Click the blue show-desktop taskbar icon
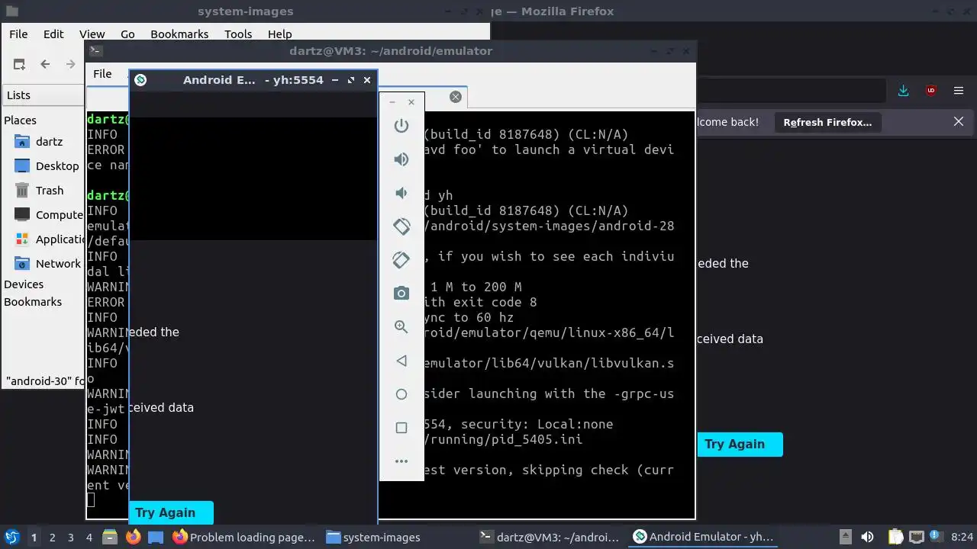Screen dimensions: 977x549 coord(156,537)
